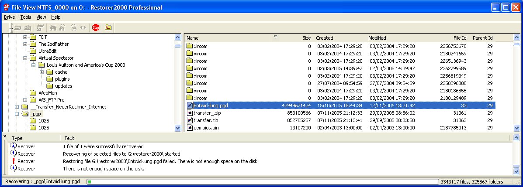Expand the __Transfer_NeuerRechner_Internet node
Image resolution: width=523 pixels, height=187 pixels.
click(x=17, y=107)
